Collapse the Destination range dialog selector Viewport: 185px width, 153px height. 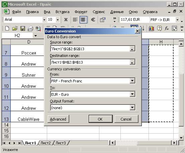[x=132, y=62]
